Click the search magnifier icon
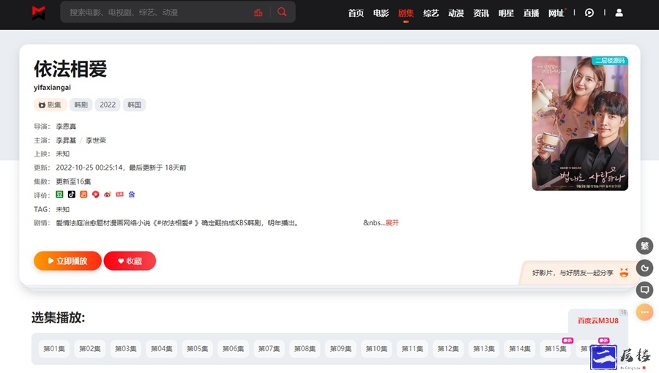 [282, 12]
